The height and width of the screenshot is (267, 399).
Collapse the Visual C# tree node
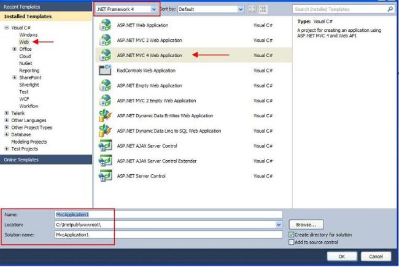click(x=7, y=28)
